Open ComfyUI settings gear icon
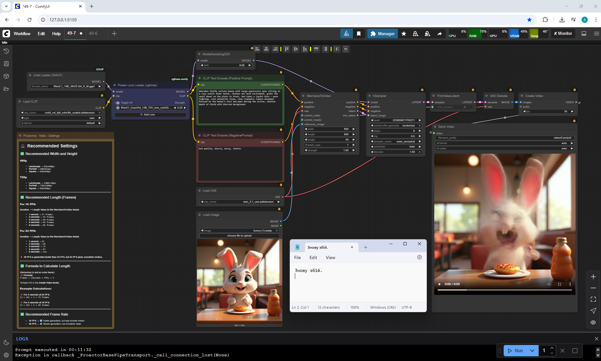This screenshot has width=601, height=361. [x=6, y=355]
